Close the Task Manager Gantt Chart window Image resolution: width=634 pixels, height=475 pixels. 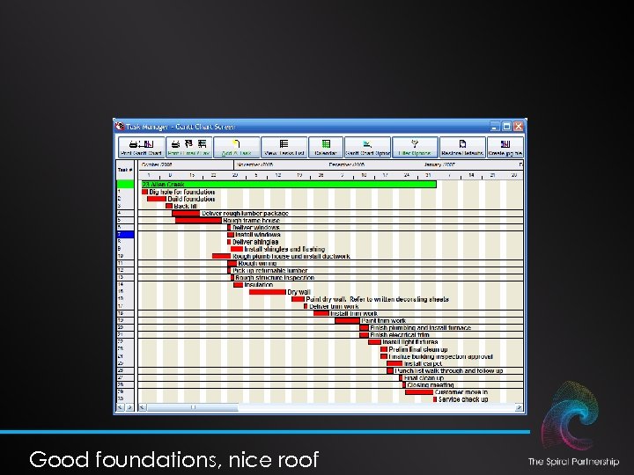point(518,127)
